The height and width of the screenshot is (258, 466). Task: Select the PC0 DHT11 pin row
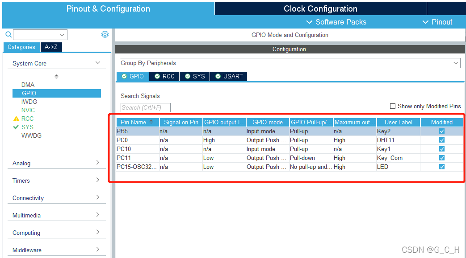pyautogui.click(x=268, y=140)
